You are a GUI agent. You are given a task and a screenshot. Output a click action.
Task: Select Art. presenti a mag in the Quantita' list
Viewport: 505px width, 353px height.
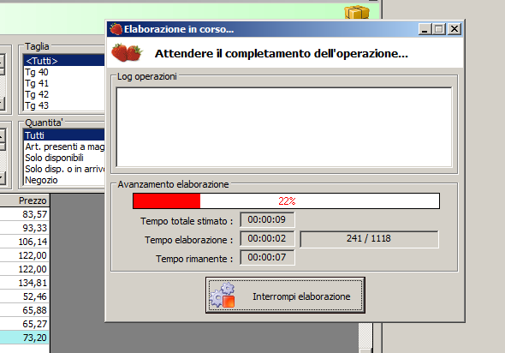tap(64, 147)
